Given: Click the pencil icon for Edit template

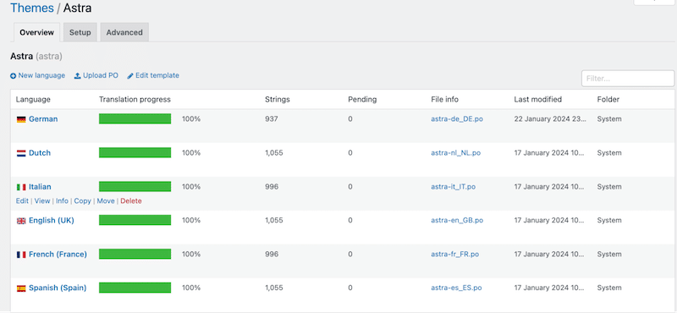Looking at the screenshot, I should pos(130,76).
